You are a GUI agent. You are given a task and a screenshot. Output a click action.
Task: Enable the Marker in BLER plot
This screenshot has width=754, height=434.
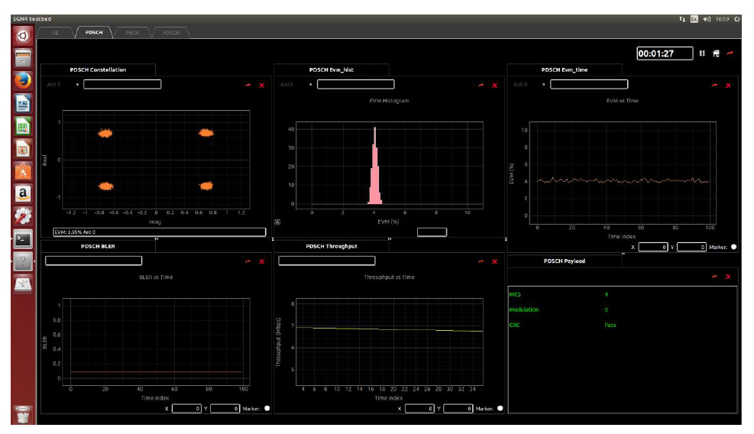click(267, 409)
